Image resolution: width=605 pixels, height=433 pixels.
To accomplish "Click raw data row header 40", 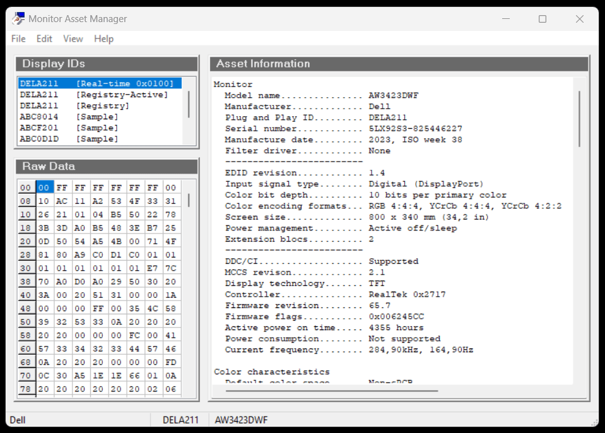I will pyautogui.click(x=26, y=295).
